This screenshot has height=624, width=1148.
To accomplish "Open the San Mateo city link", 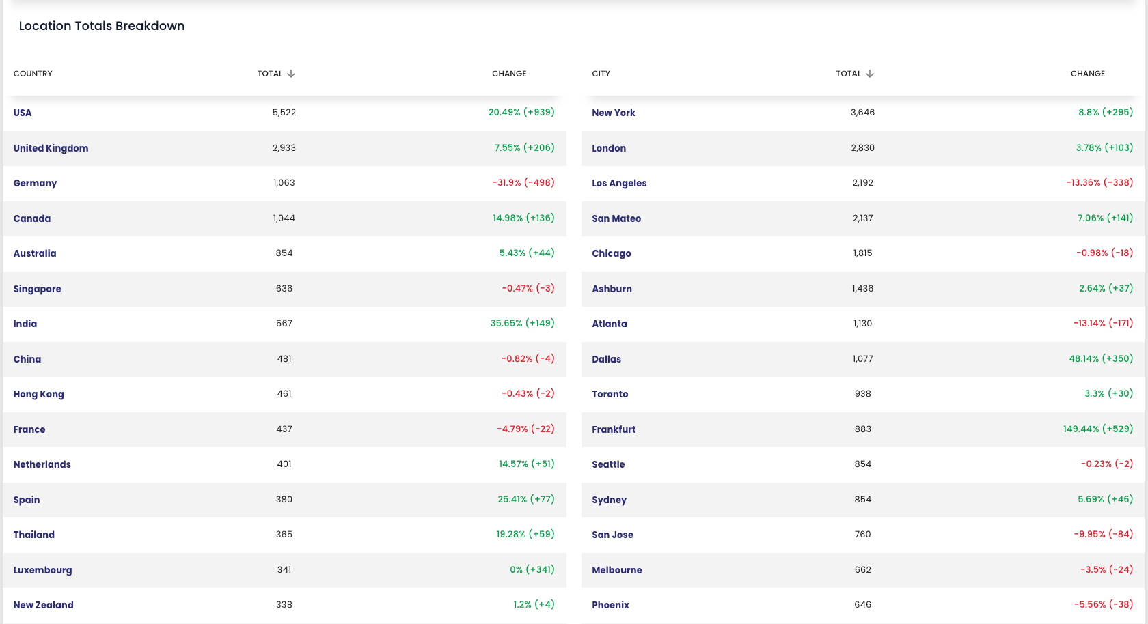I will [616, 218].
